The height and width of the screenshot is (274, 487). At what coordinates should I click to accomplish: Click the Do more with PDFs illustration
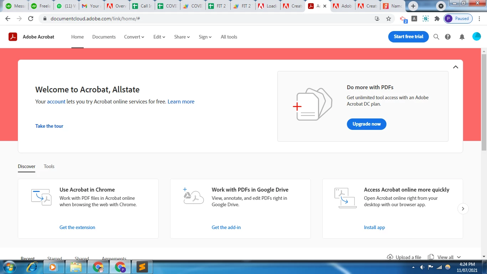pyautogui.click(x=313, y=104)
